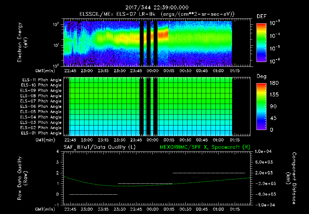Click the SAF_BXuT/Data Quality (L) title
This screenshot has height=214, width=309.
100,147
